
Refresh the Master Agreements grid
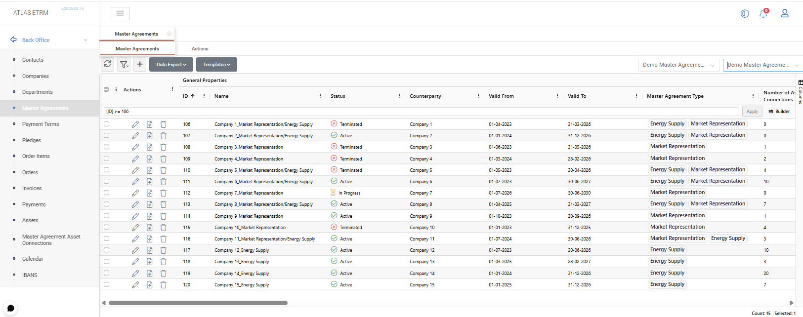coord(108,64)
